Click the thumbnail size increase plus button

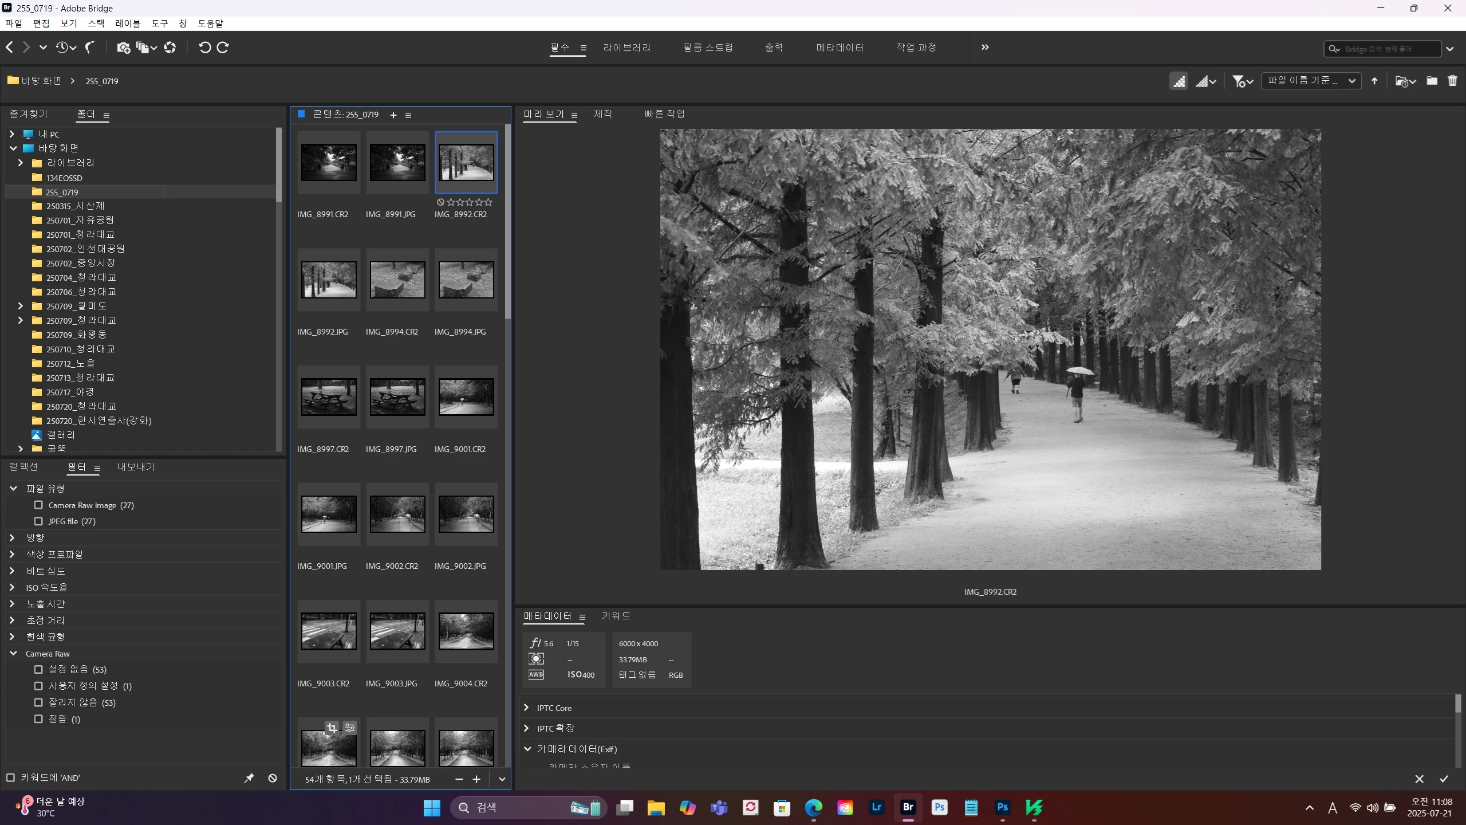pyautogui.click(x=476, y=779)
